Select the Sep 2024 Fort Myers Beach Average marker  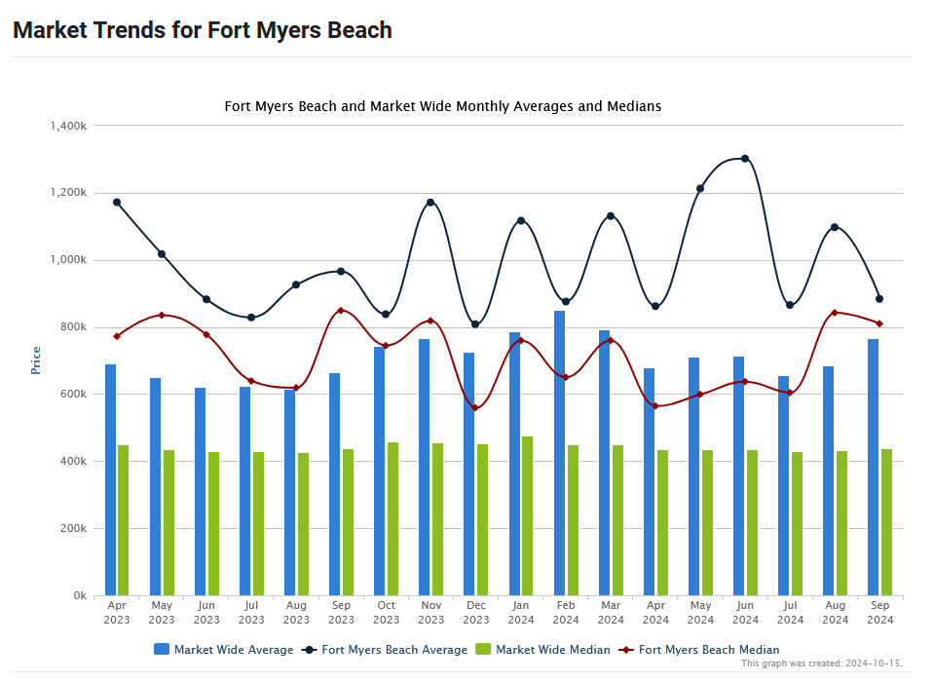879,299
